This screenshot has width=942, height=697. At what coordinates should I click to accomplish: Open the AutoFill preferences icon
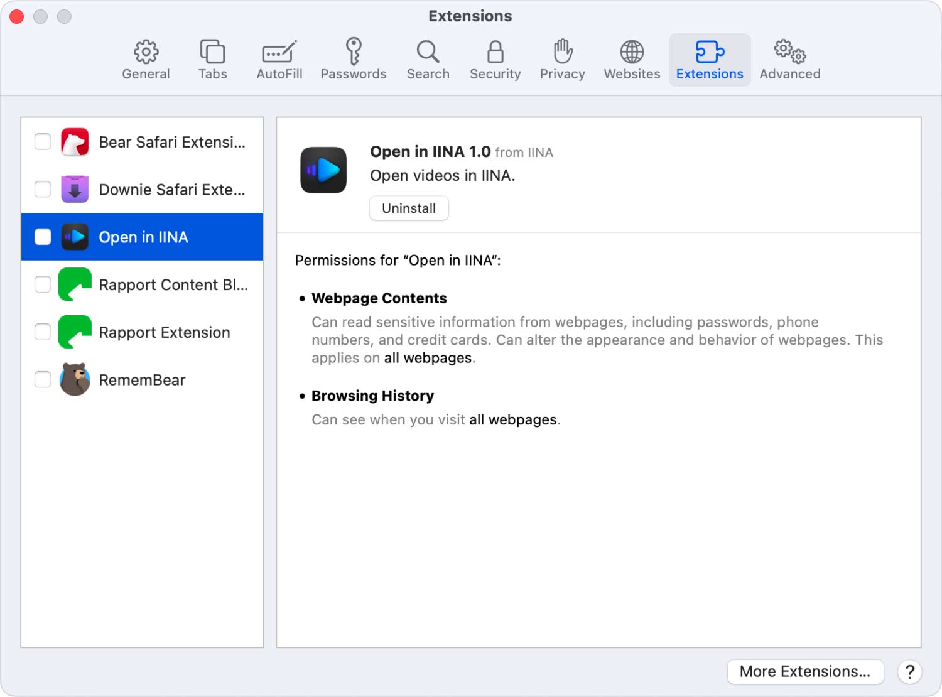point(279,52)
